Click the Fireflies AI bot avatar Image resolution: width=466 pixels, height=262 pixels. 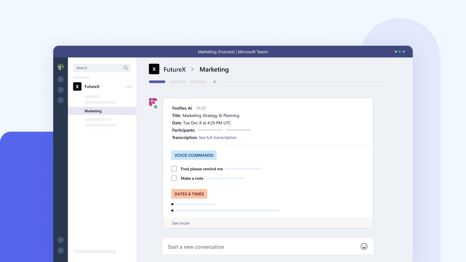153,102
